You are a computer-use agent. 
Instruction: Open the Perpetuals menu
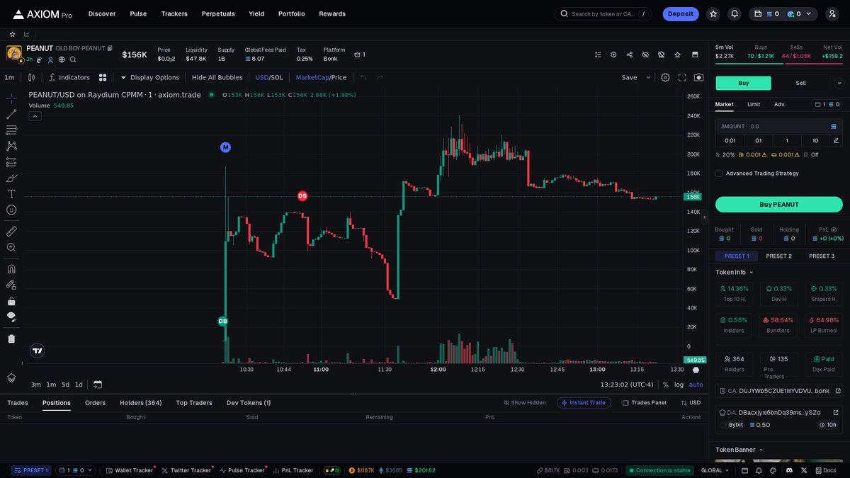218,13
